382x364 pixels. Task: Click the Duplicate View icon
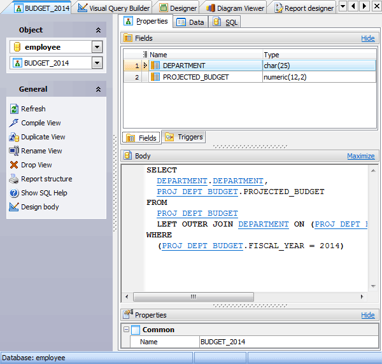[15, 137]
